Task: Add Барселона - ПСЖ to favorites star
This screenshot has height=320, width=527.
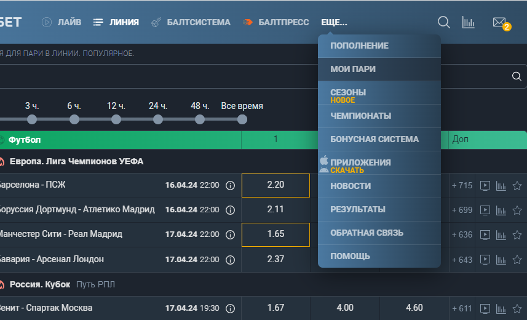Action: (517, 185)
